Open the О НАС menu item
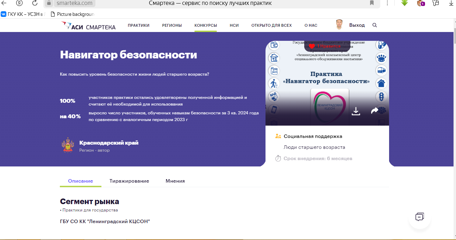 [311, 25]
